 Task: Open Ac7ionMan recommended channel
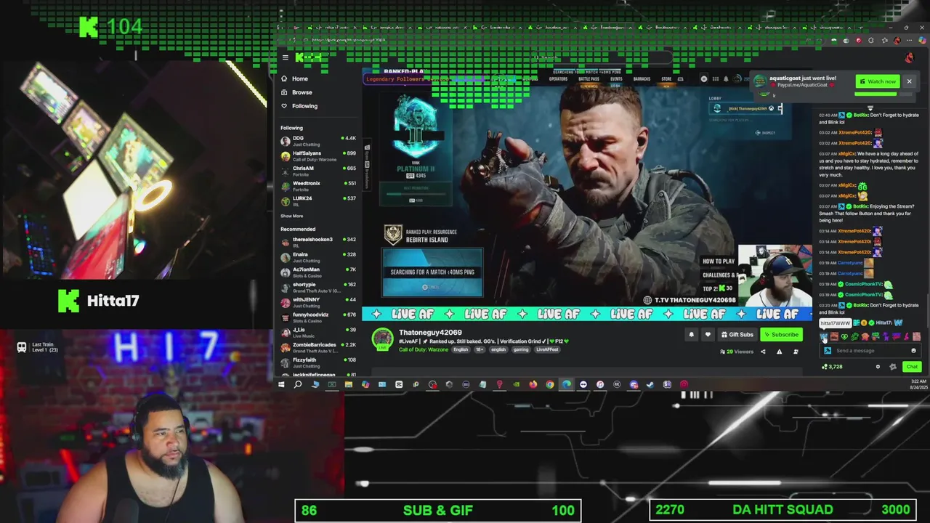318,272
